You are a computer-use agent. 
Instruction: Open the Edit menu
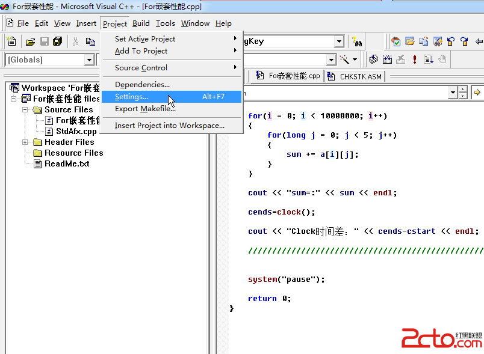42,23
